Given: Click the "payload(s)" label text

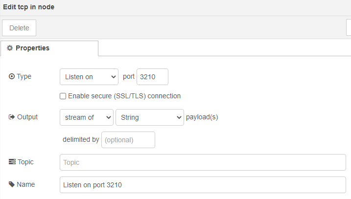Looking at the screenshot, I should [x=202, y=117].
